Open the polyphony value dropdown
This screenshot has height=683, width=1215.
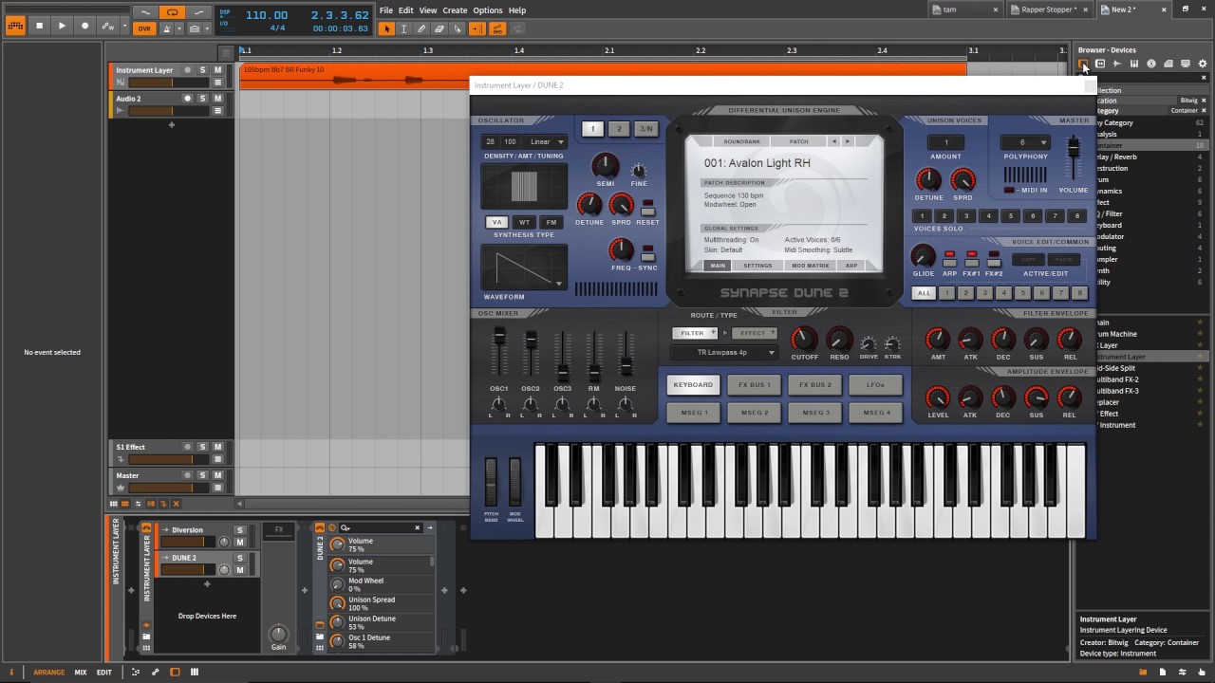[x=1026, y=142]
